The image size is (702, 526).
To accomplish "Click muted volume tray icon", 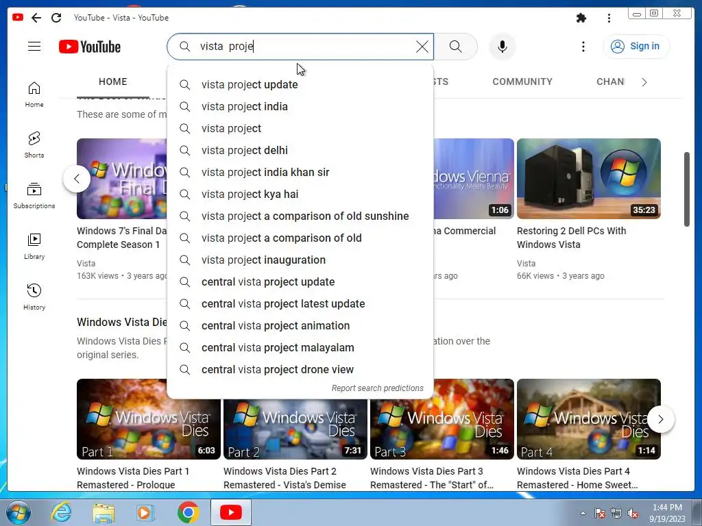I will pyautogui.click(x=633, y=513).
